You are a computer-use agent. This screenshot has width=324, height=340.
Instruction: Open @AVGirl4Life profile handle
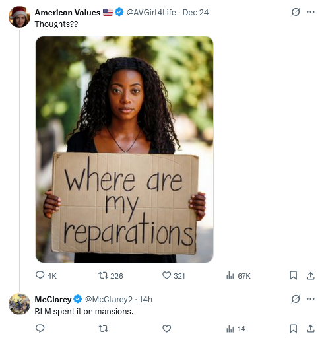pos(151,13)
